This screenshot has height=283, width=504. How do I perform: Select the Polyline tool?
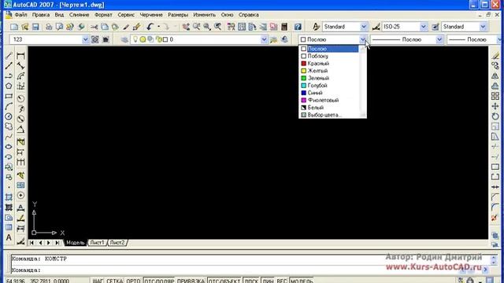[x=9, y=76]
